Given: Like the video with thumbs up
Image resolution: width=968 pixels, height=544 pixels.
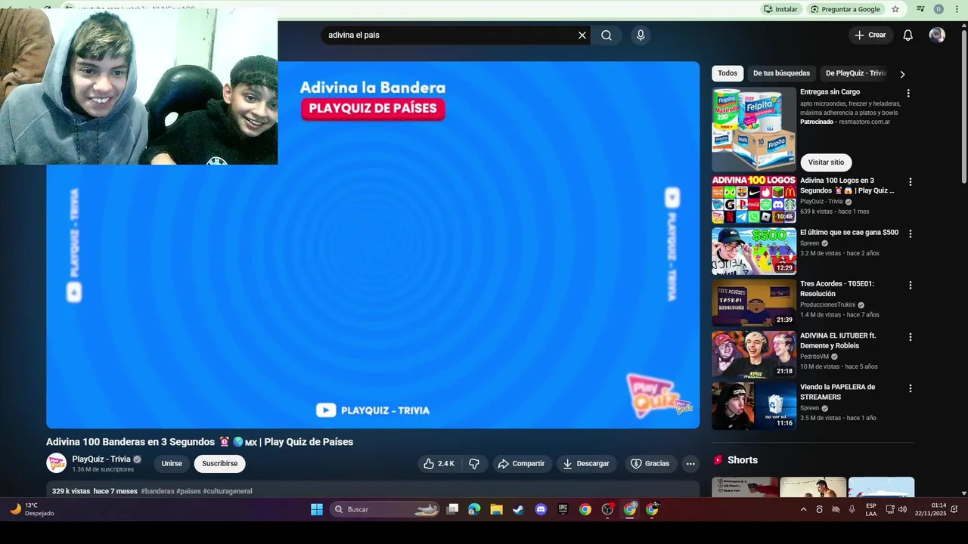Looking at the screenshot, I should tap(439, 464).
